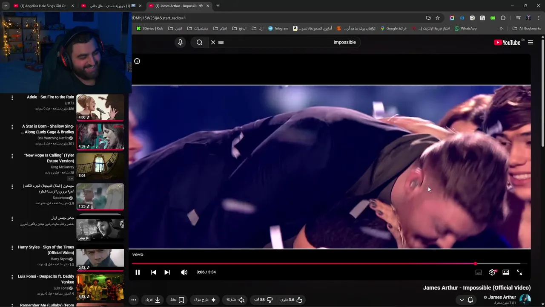
Task: Skip to the next video
Action: coord(167,272)
